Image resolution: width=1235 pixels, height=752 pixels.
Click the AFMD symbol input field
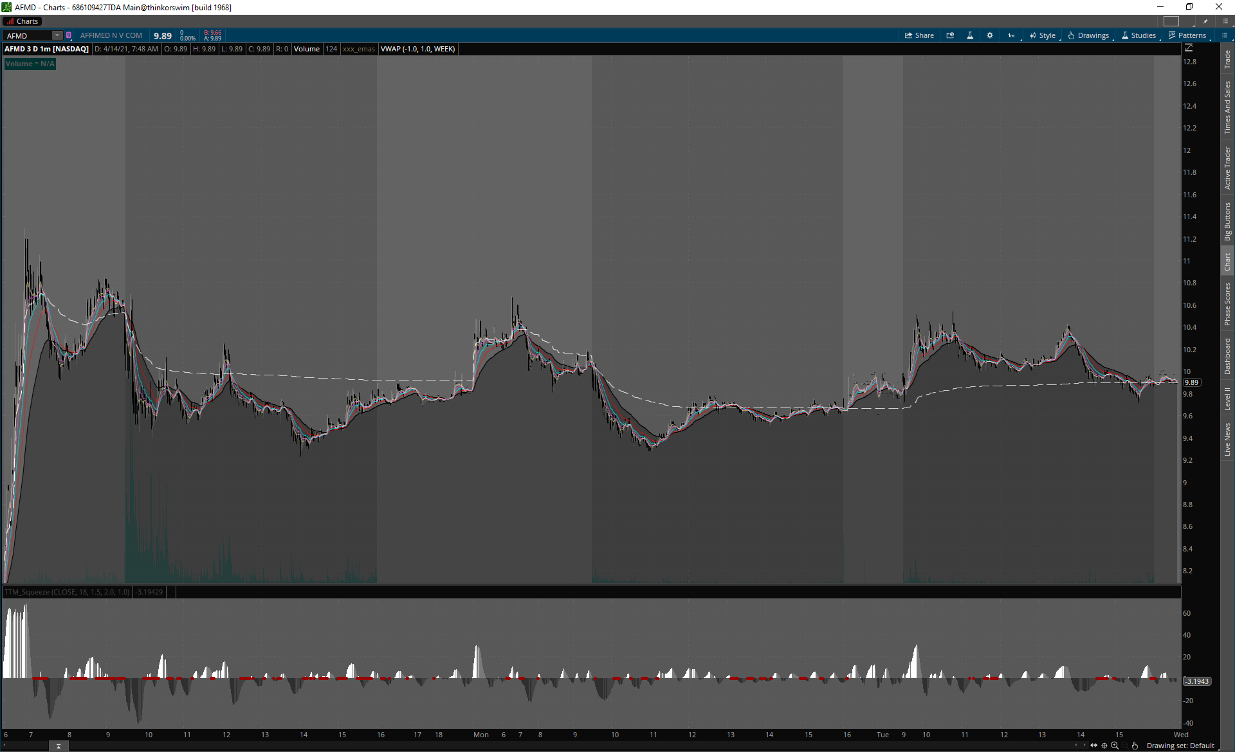[x=27, y=35]
